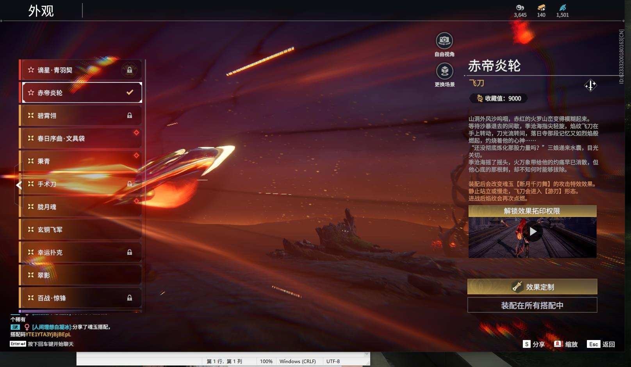This screenshot has width=631, height=367.
Task: Click the 收藏值: 9000 badge
Action: pos(499,98)
